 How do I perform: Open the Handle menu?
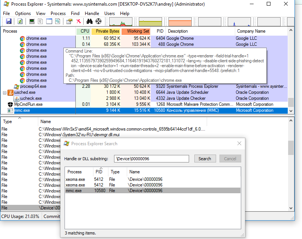(x=92, y=14)
